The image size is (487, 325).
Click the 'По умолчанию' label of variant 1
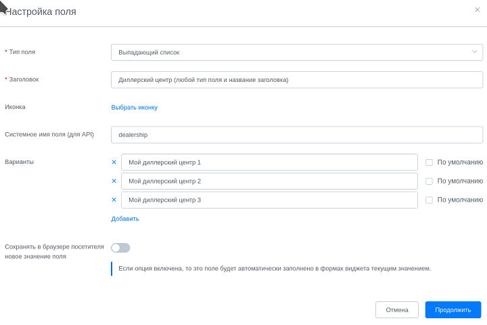click(460, 162)
